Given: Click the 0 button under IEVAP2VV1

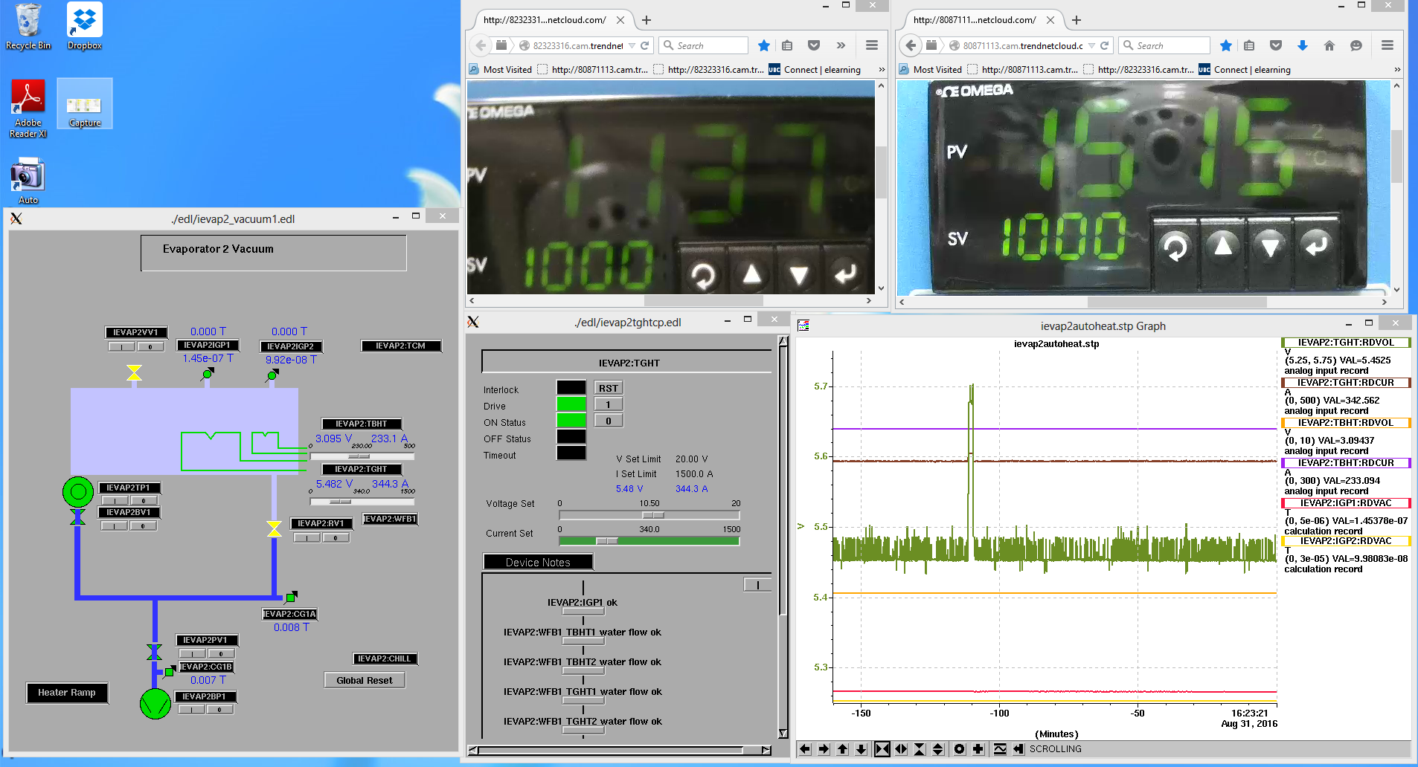Looking at the screenshot, I should pyautogui.click(x=150, y=347).
